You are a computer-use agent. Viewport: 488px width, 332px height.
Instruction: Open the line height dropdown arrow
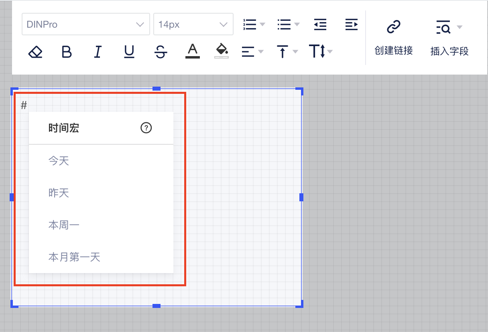tap(330, 51)
